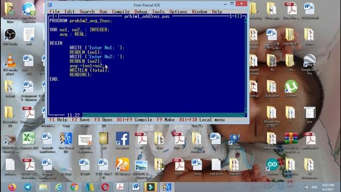Select the New folder on desktop

click(x=290, y=166)
